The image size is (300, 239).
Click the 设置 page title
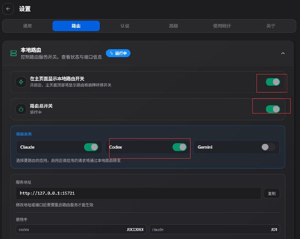[x=25, y=9]
